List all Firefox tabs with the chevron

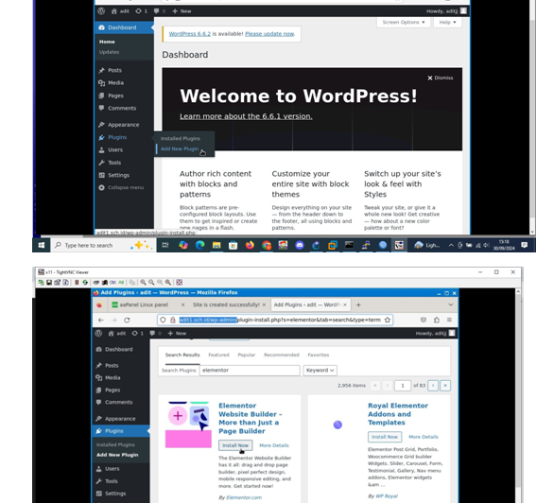point(450,304)
